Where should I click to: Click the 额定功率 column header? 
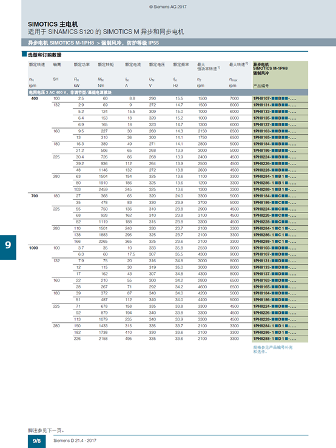[82, 64]
